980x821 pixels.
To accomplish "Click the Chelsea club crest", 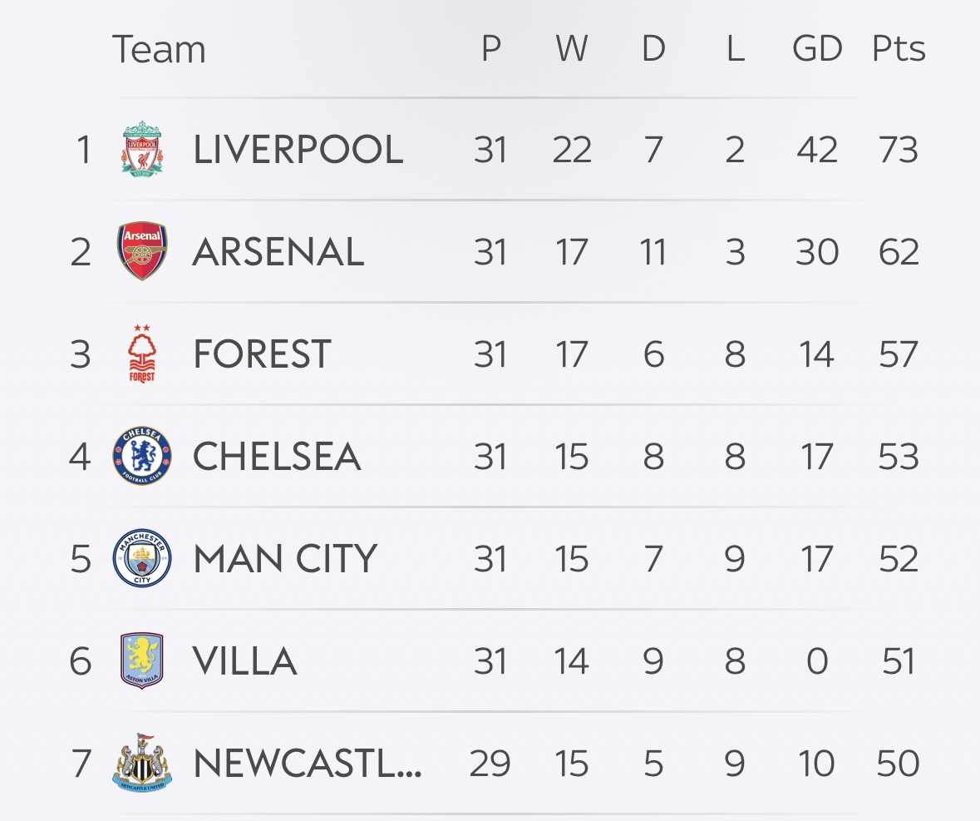I will [142, 456].
